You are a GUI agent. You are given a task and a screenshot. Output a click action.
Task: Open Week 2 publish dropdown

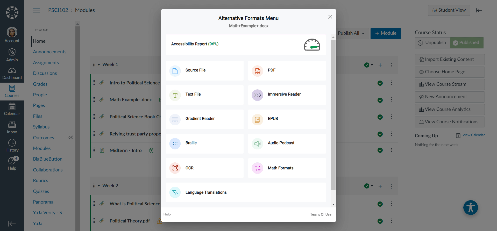369,186
